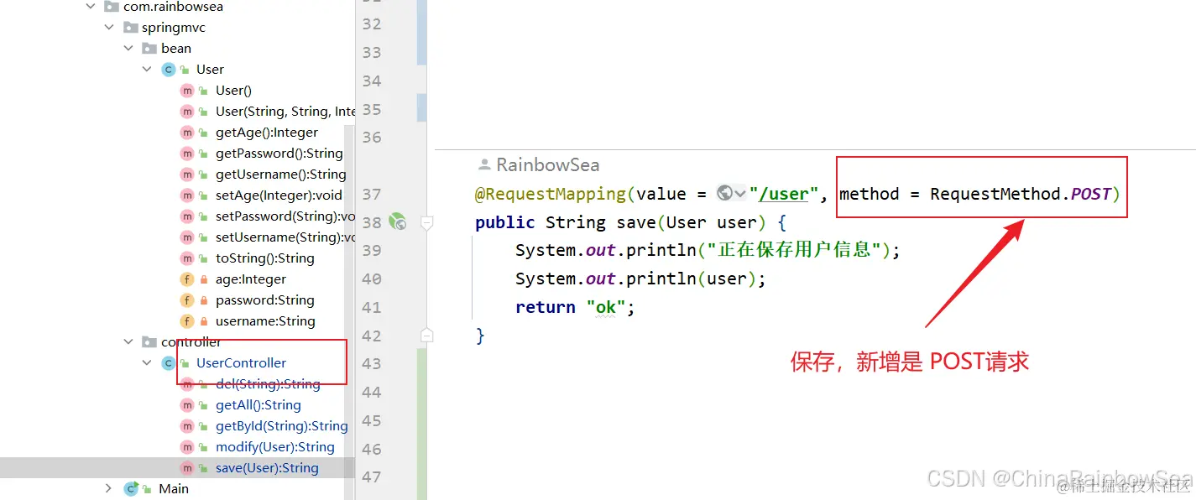
Task: Click the method icon beside getAge()
Action: (x=187, y=133)
